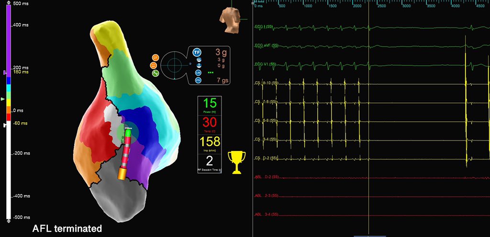Select the CS D-2 channel label
The width and height of the screenshot is (490, 237).
click(x=266, y=158)
